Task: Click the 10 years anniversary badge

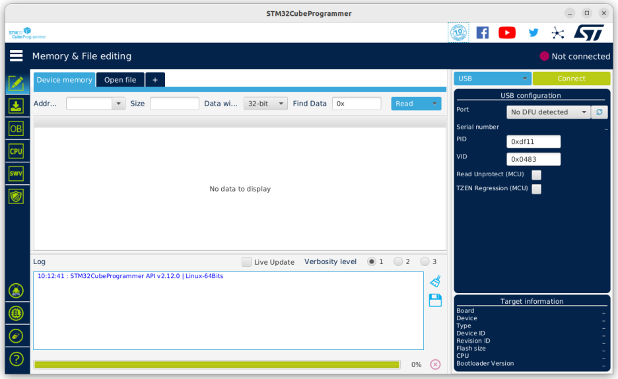Action: coord(458,32)
